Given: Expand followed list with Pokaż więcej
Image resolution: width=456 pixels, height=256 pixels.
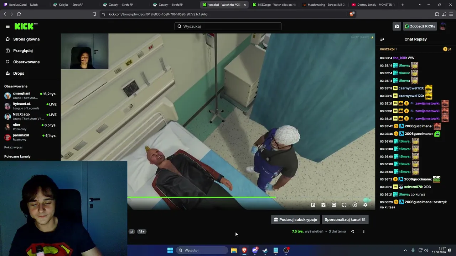Looking at the screenshot, I should (13, 147).
